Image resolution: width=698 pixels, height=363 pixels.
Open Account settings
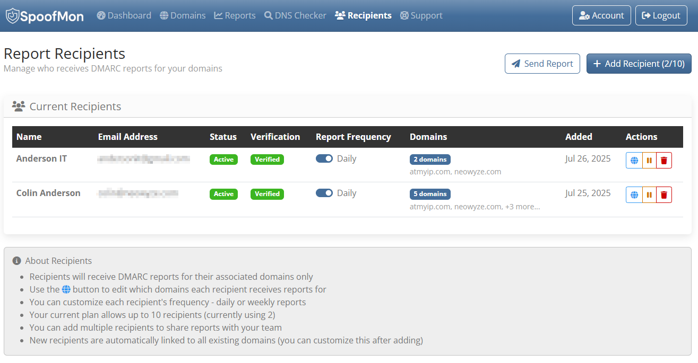tap(601, 15)
